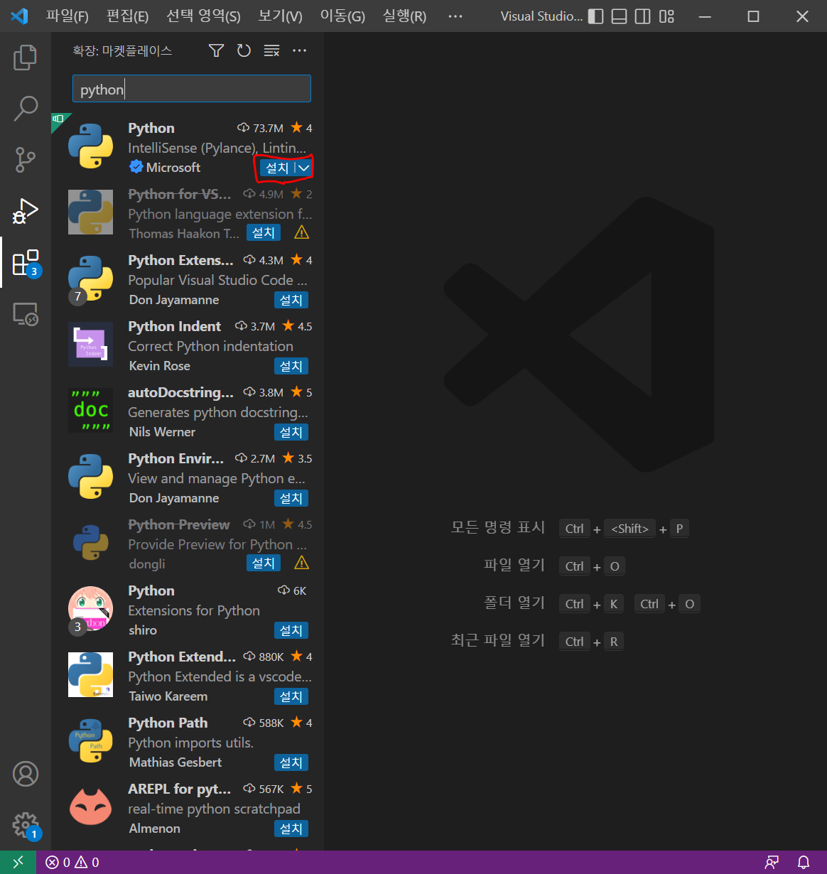This screenshot has width=827, height=874.
Task: Click the filter extensions icon
Action: pos(216,50)
